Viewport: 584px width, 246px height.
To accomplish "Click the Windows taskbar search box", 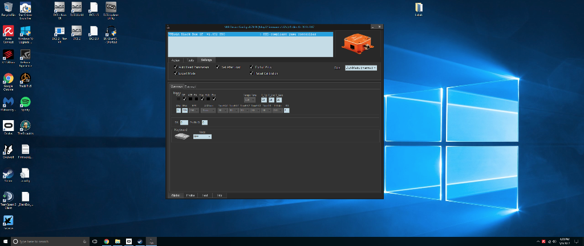I will pos(50,241).
